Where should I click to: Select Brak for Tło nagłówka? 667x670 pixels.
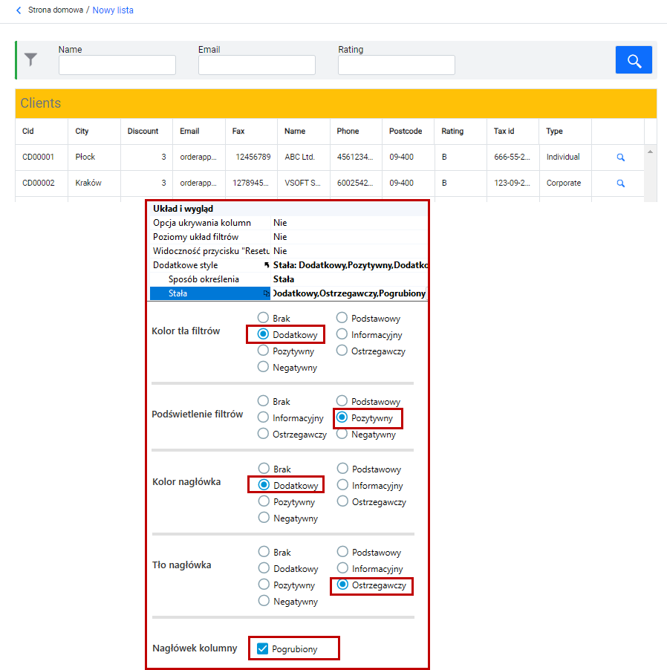point(264,552)
